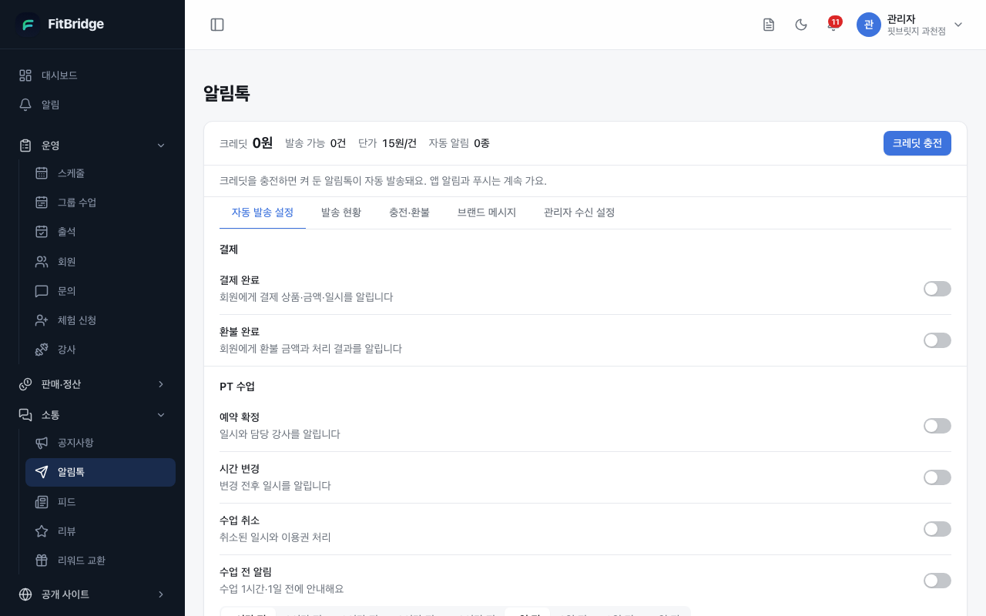Open the 충전·환불 tab
Image resolution: width=986 pixels, height=616 pixels.
pyautogui.click(x=409, y=213)
